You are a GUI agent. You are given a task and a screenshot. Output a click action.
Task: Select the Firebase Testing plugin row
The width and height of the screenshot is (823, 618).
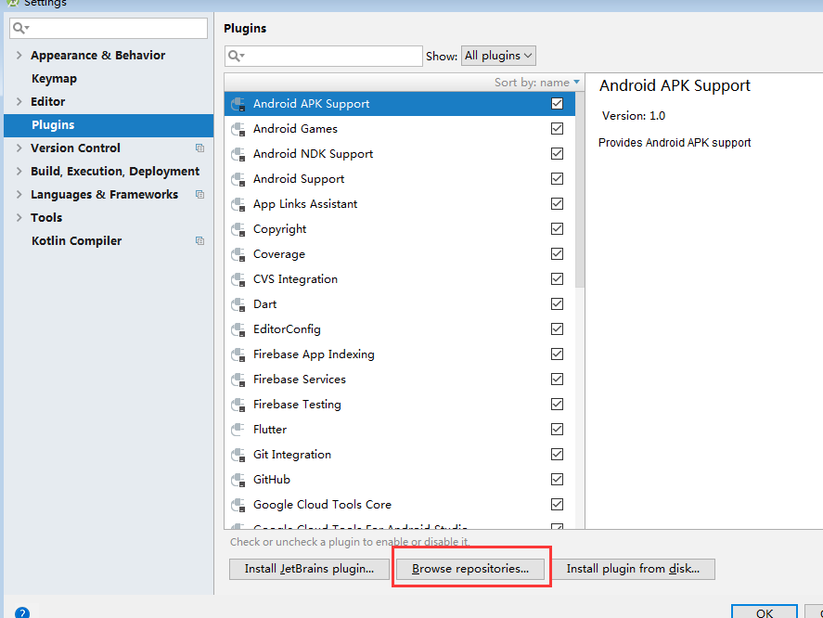[399, 405]
